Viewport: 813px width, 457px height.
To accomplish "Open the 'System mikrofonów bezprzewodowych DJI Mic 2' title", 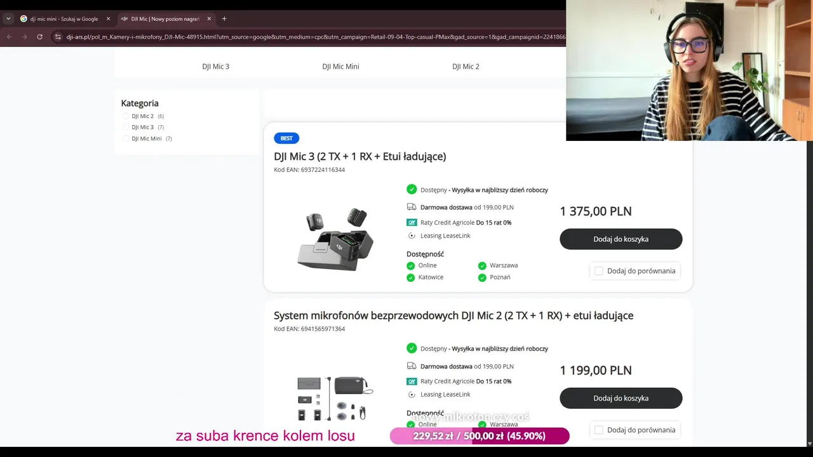I will (x=454, y=315).
